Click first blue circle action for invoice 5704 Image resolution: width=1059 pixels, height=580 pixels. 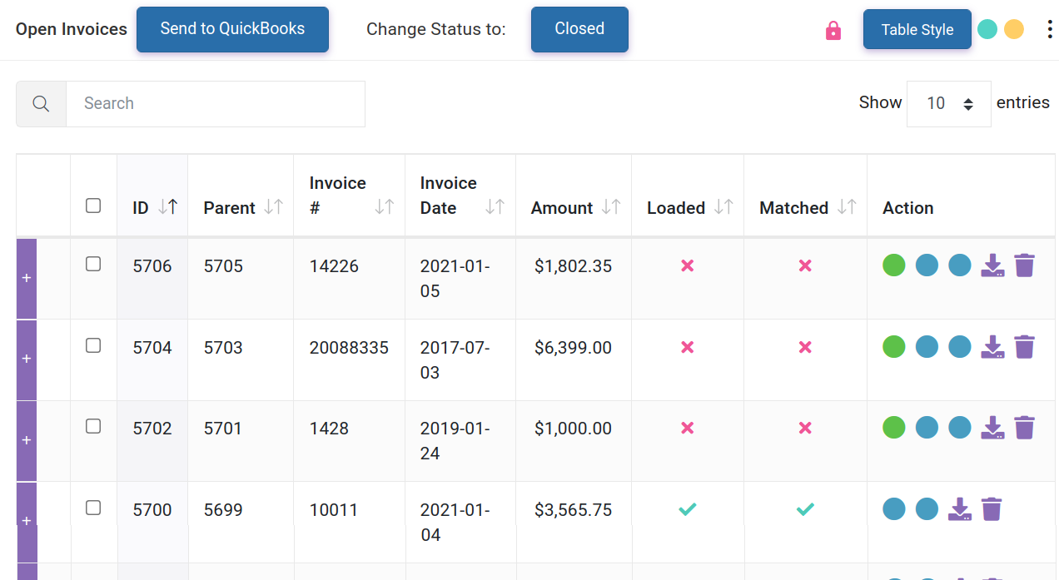927,347
